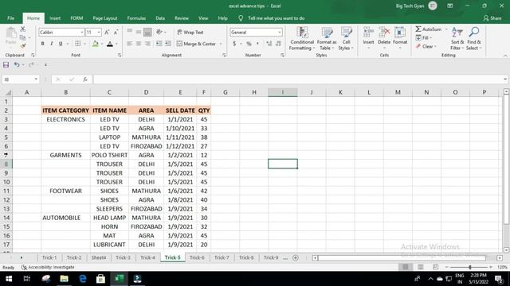Open the Borders tool
510x286 pixels.
78,44
